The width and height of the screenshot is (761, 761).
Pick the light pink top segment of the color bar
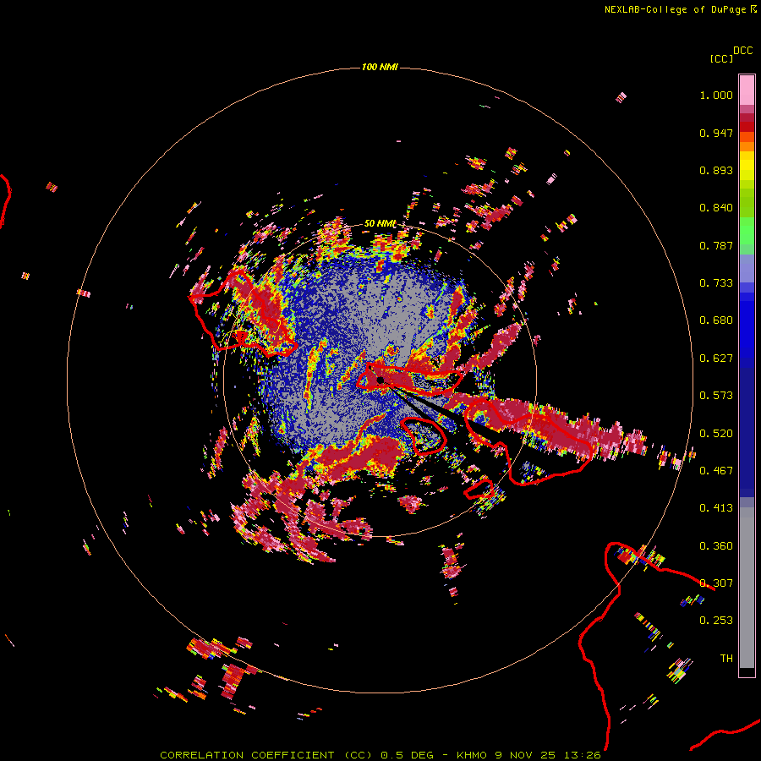(747, 90)
